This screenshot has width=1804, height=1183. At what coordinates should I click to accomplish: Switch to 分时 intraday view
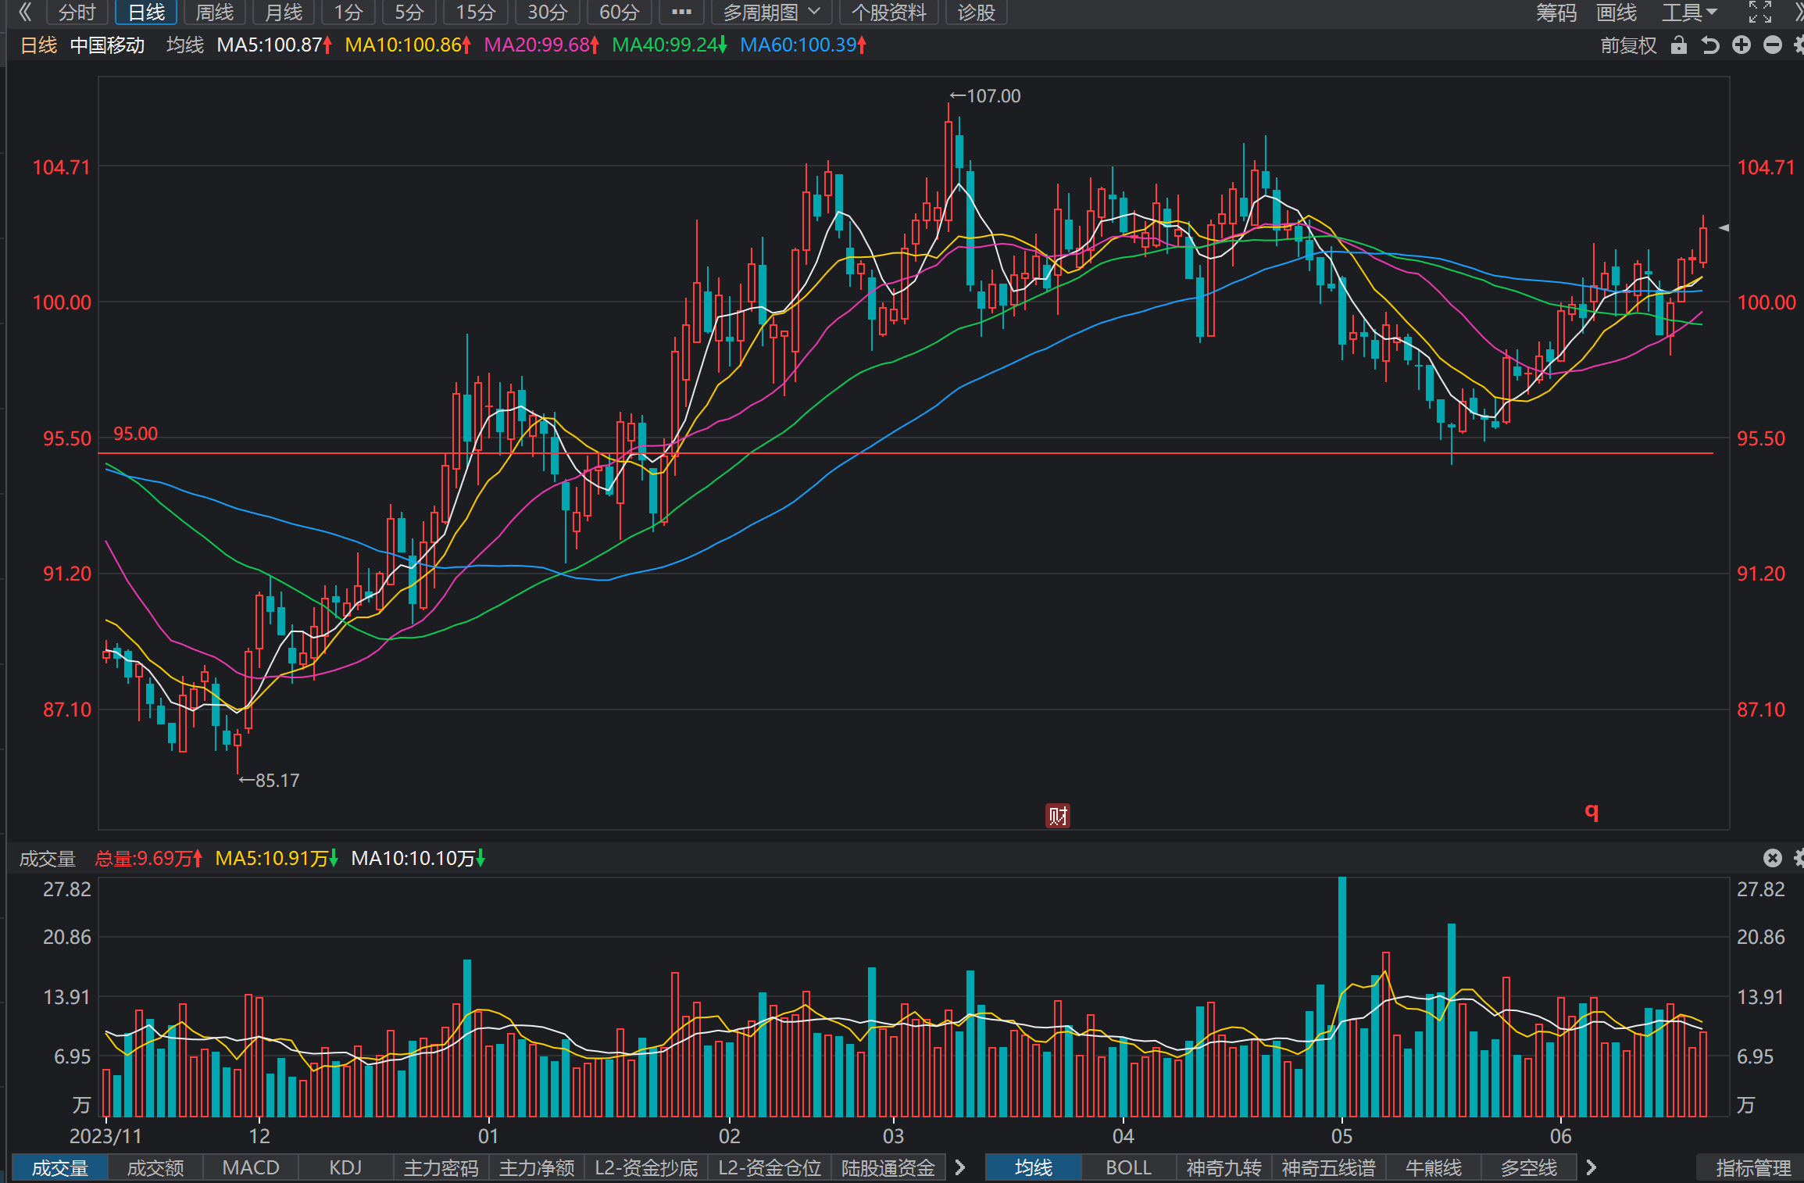[77, 13]
